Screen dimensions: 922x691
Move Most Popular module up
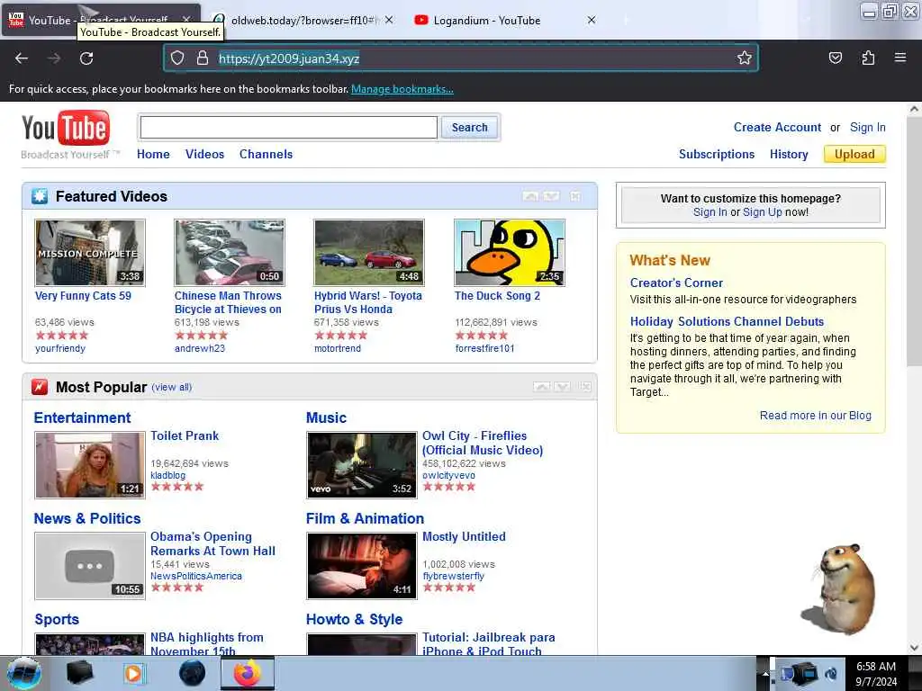click(541, 386)
